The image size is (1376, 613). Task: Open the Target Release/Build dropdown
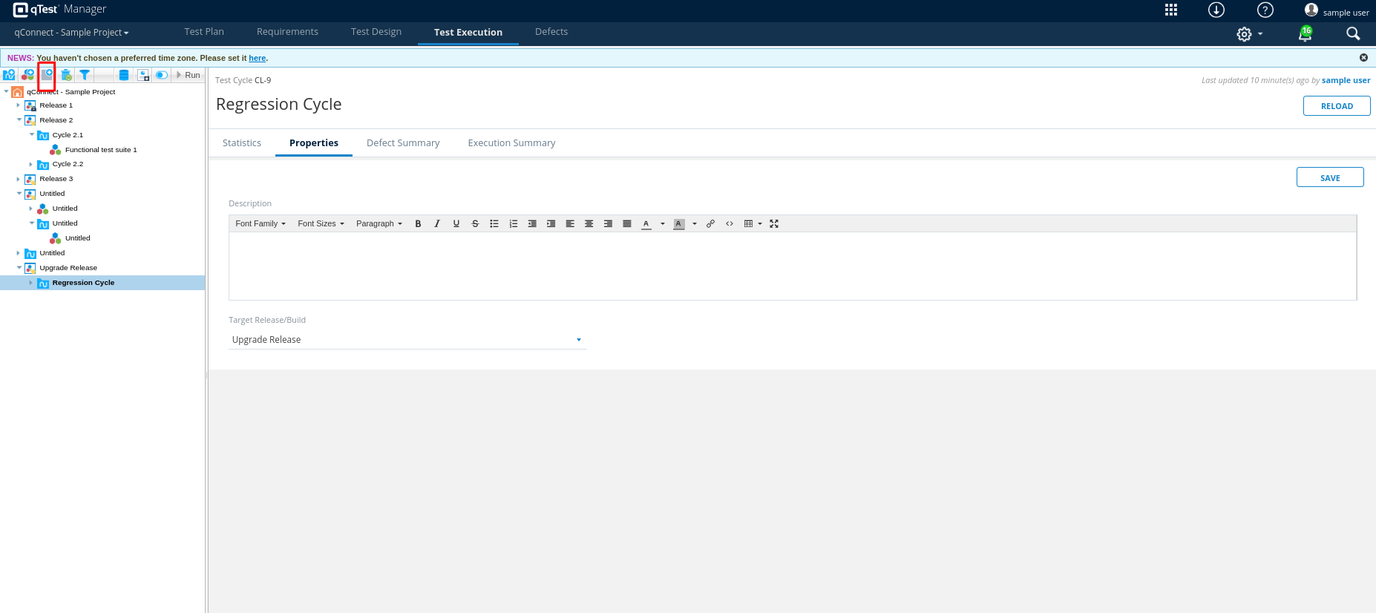point(407,340)
